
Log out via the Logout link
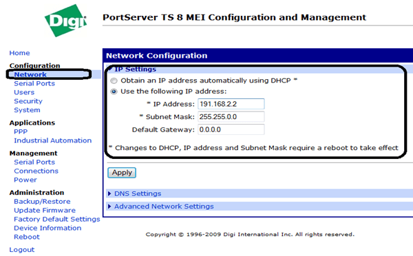22,250
